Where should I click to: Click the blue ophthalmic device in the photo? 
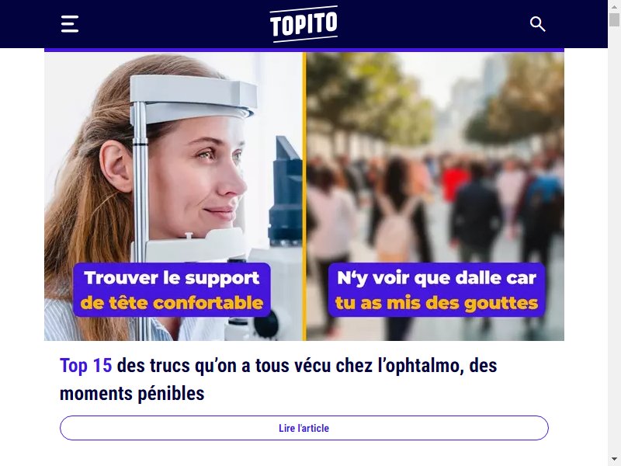pyautogui.click(x=285, y=190)
